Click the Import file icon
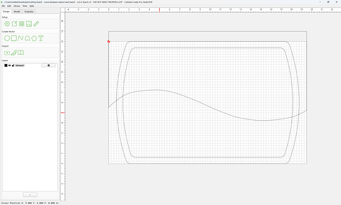341x205 pixels. [x=7, y=52]
